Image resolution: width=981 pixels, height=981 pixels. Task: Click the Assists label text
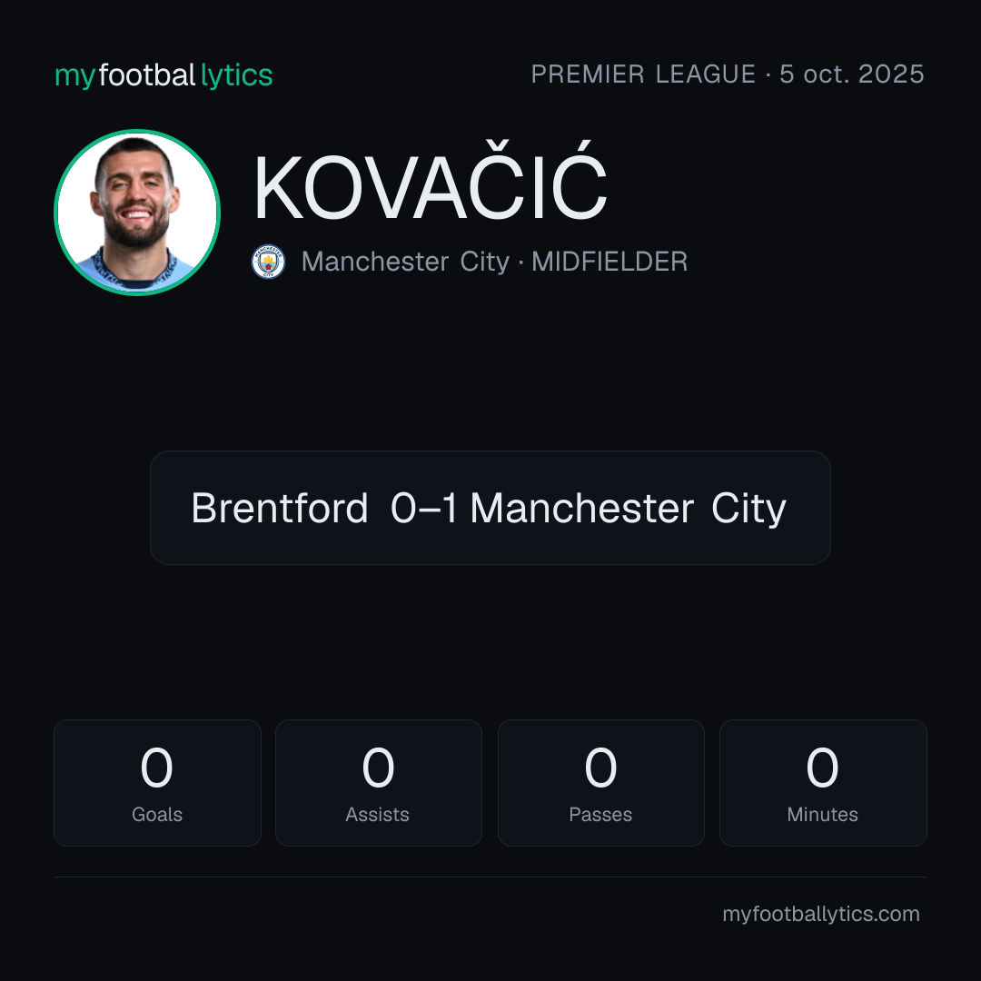tap(377, 815)
